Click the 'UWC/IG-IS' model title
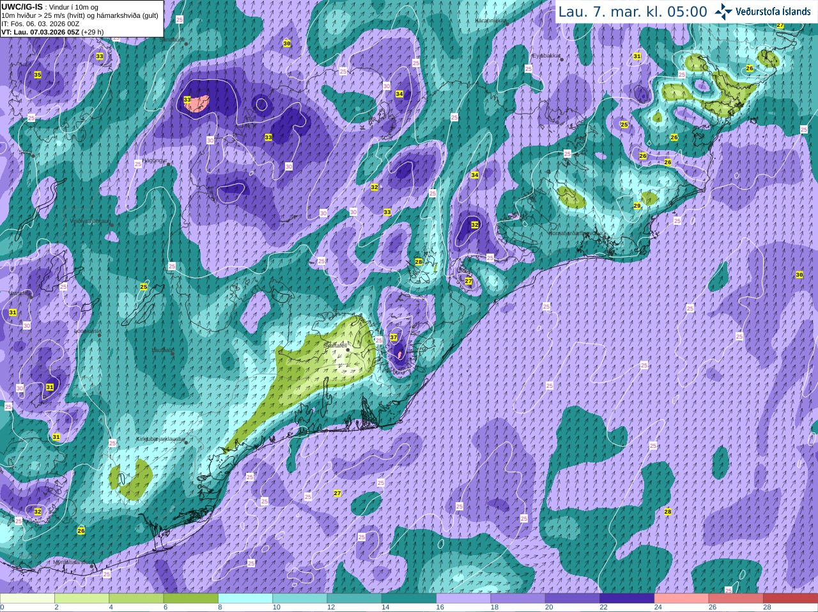 (x=22, y=6)
